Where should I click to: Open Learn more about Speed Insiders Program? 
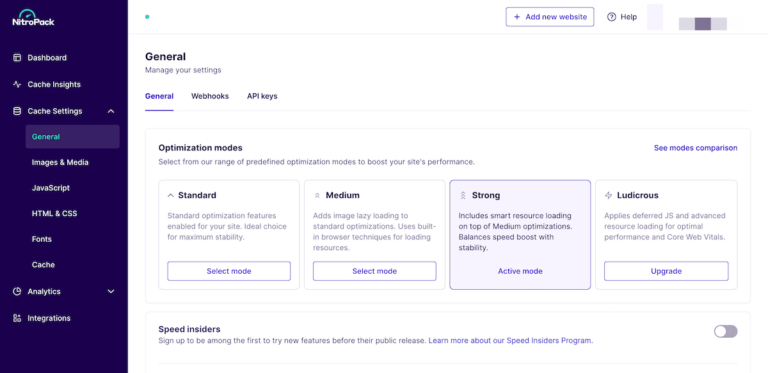[510, 341]
